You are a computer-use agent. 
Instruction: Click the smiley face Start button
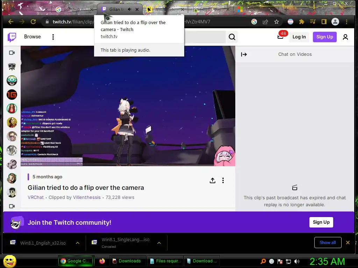pos(10,261)
